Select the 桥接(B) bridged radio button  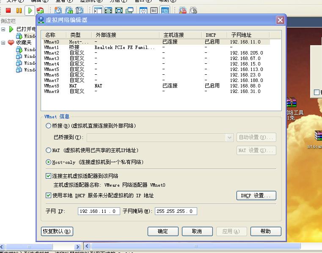[48, 126]
